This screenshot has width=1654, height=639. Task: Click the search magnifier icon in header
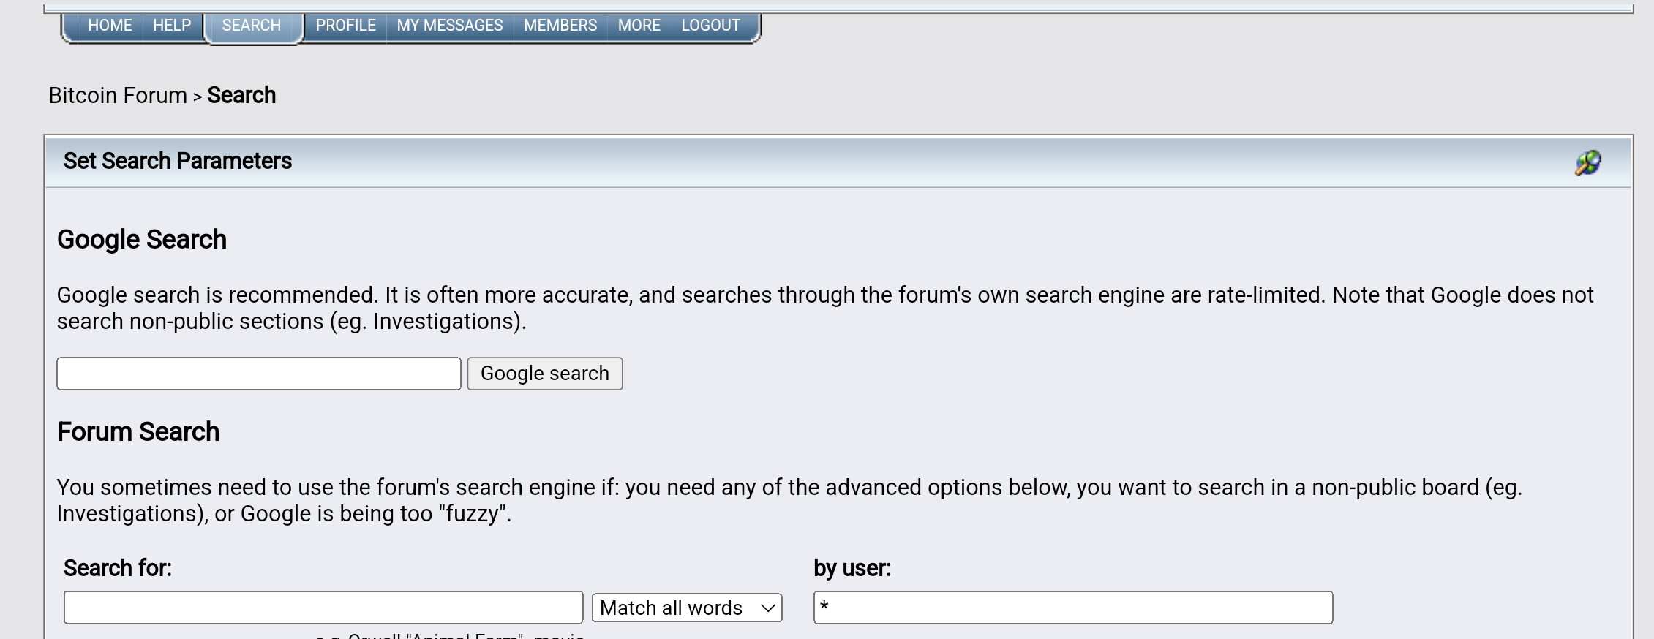1587,162
